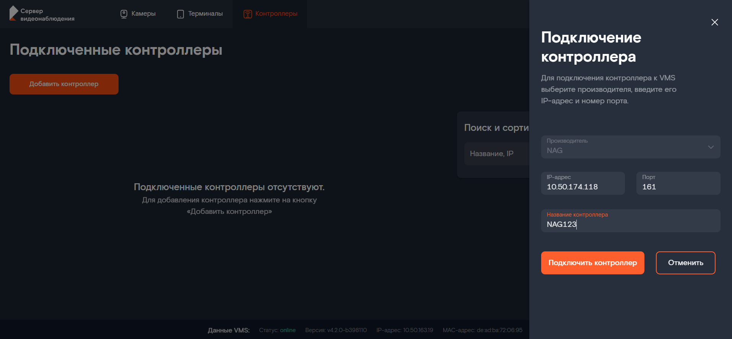This screenshot has width=732, height=339.
Task: Switch to the Терминалы tab label
Action: [205, 14]
